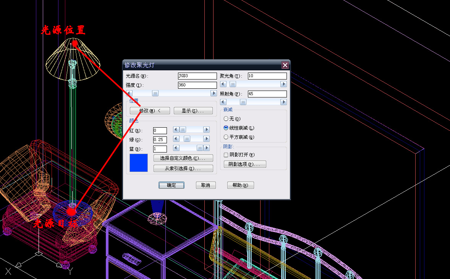Click the 照射角 input field
This screenshot has width=450, height=279.
click(267, 94)
